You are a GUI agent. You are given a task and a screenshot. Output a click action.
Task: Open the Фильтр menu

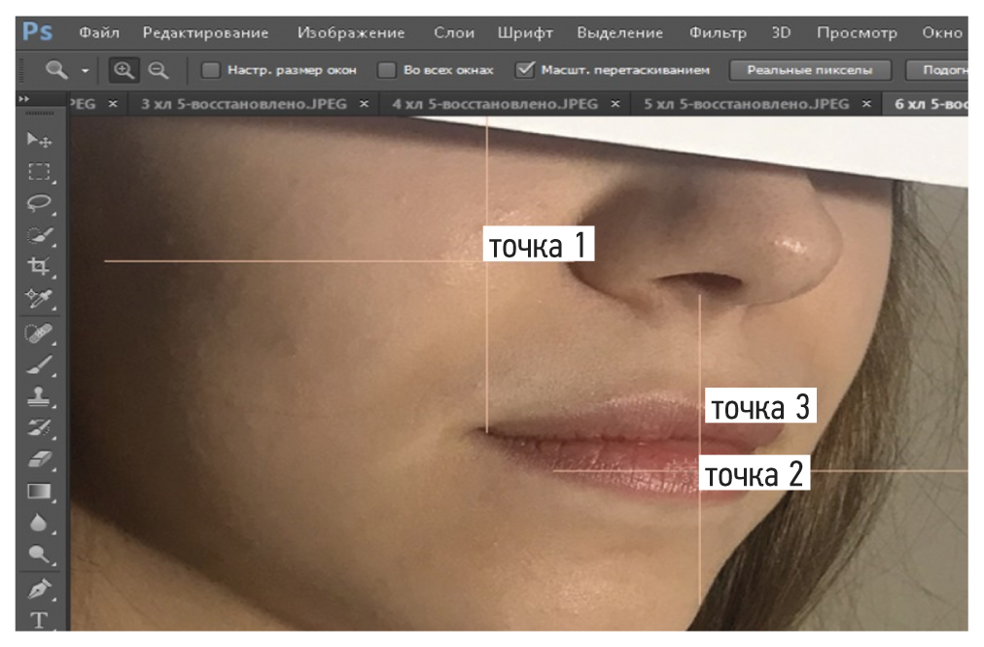718,32
